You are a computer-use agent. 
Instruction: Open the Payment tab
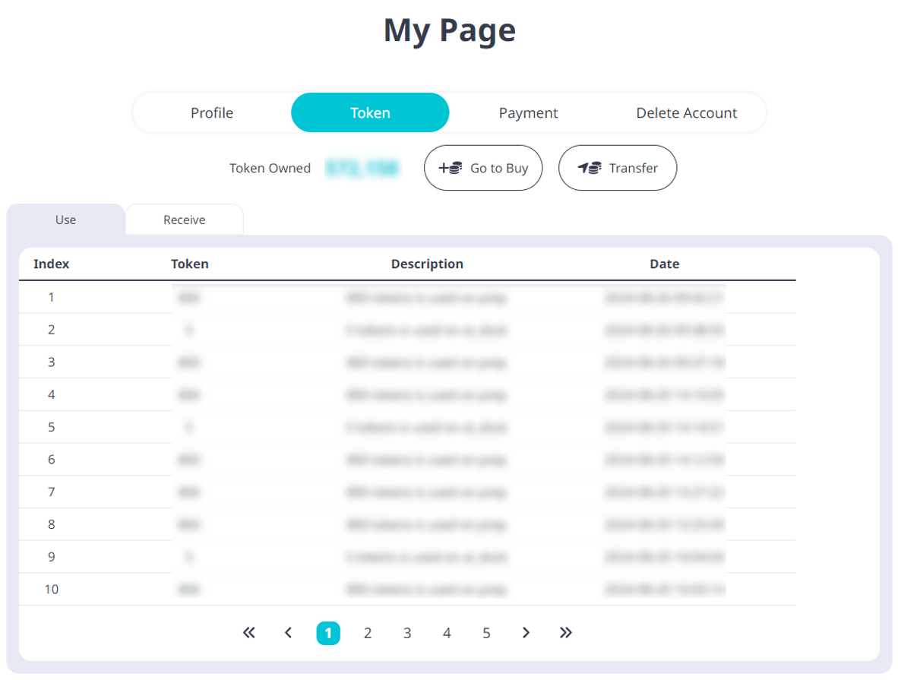[x=528, y=112]
